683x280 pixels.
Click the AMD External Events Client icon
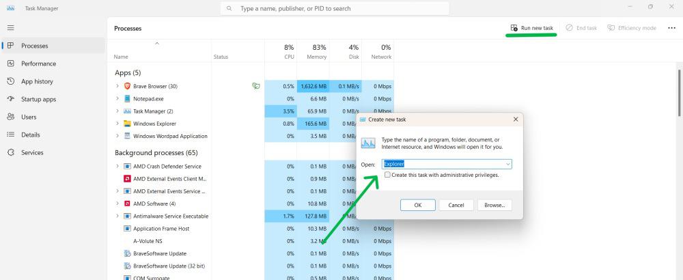coord(127,178)
